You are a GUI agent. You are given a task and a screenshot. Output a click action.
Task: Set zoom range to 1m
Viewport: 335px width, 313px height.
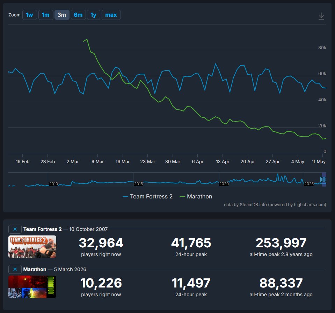tap(46, 15)
